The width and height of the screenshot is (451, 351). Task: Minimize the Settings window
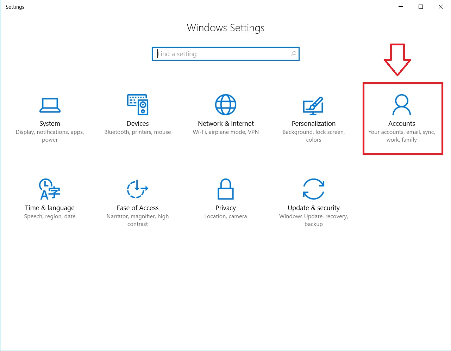point(401,7)
